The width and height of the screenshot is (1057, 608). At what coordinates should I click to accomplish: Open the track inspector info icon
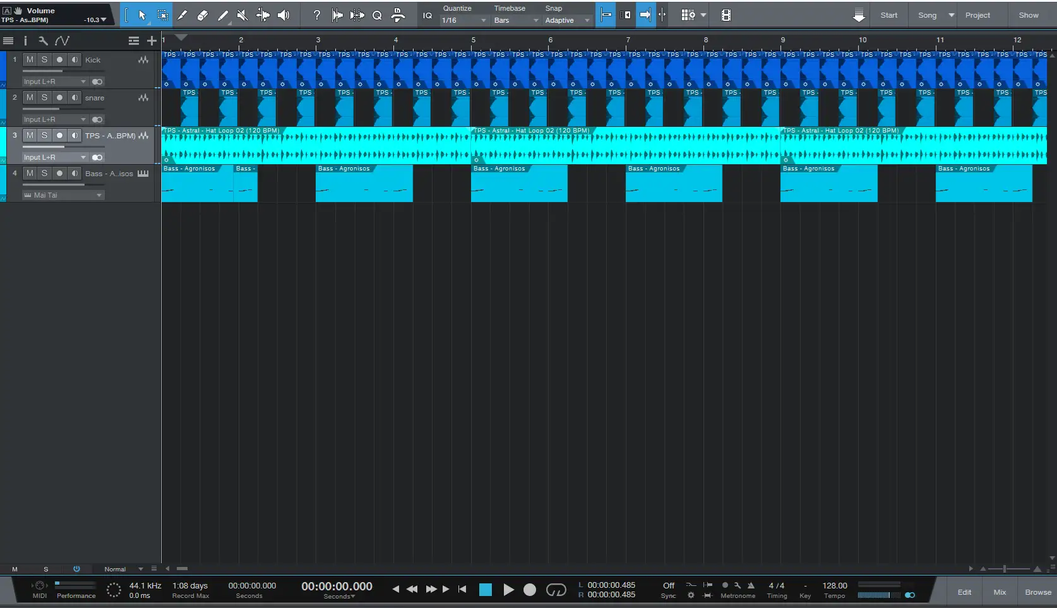tap(25, 41)
